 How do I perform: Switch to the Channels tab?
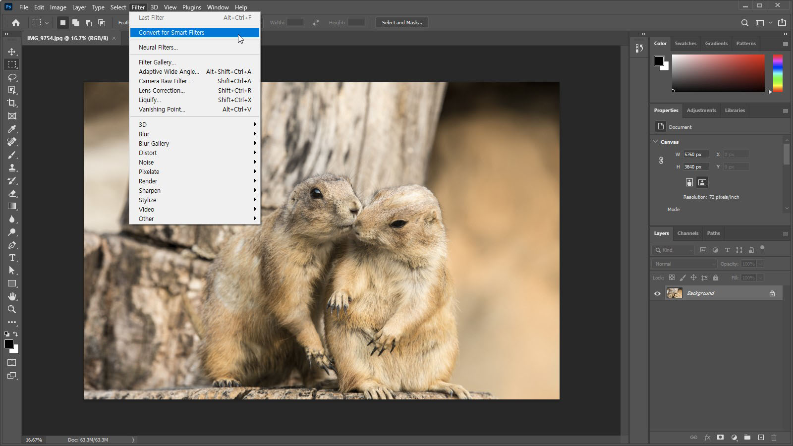pyautogui.click(x=687, y=233)
